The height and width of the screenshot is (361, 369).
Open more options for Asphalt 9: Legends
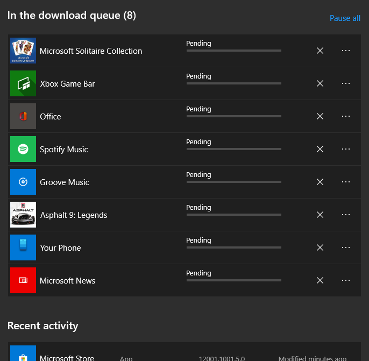pyautogui.click(x=346, y=215)
